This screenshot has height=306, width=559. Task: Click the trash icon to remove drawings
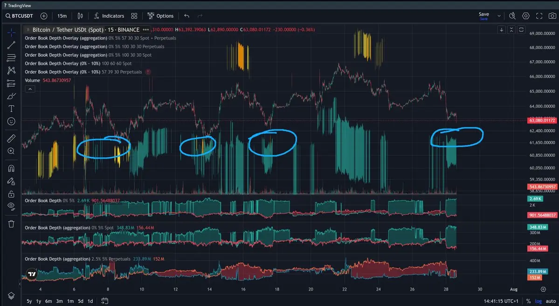point(11,223)
